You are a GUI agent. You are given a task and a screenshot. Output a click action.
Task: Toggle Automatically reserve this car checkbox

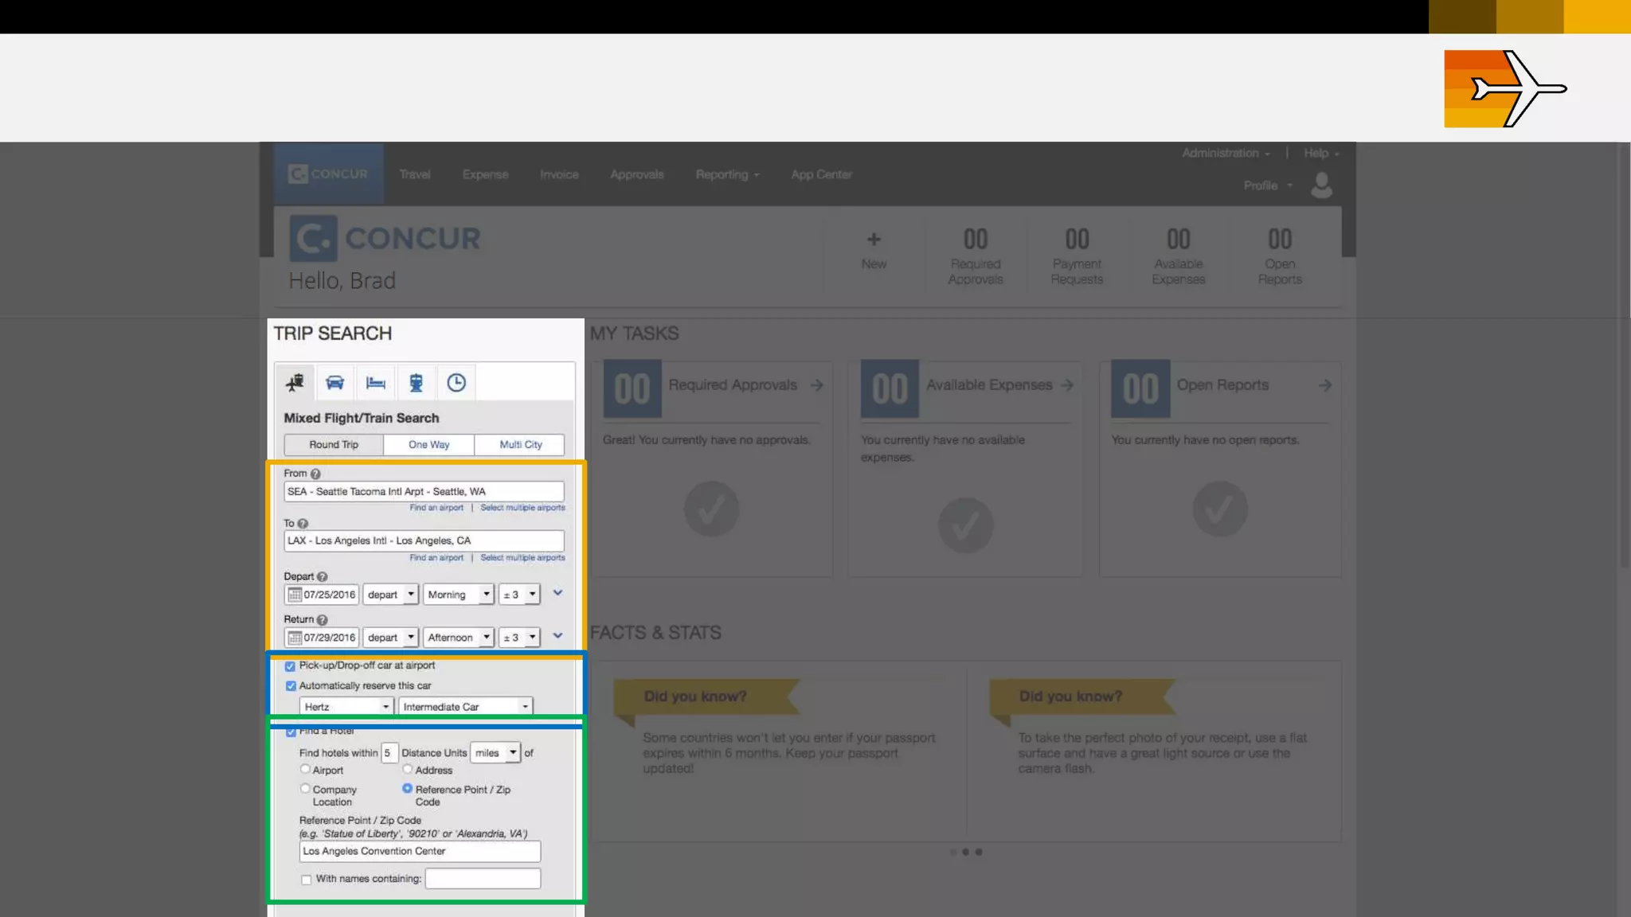point(291,686)
